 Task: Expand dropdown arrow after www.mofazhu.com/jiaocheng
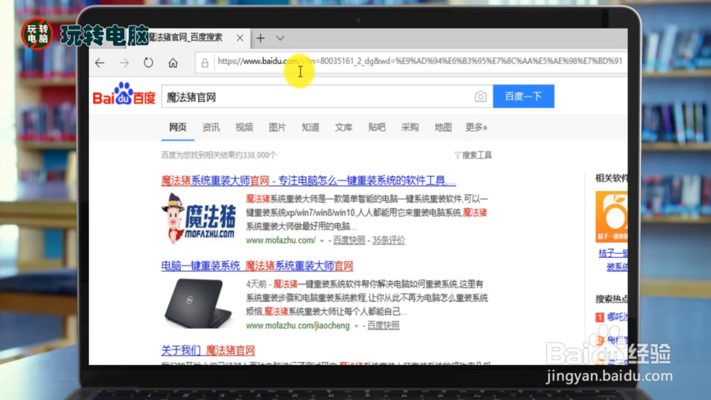[x=356, y=326]
